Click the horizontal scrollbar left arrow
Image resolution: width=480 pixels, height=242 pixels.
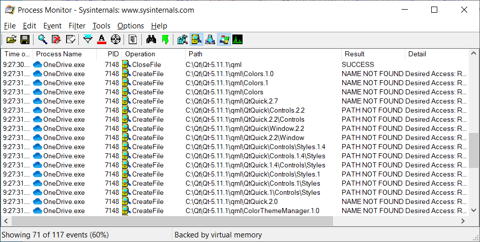point(6,221)
